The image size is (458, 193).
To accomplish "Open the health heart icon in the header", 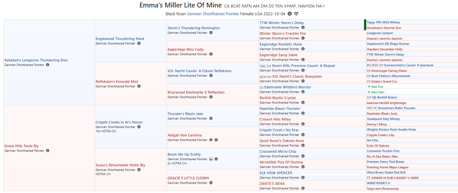I will (x=296, y=14).
